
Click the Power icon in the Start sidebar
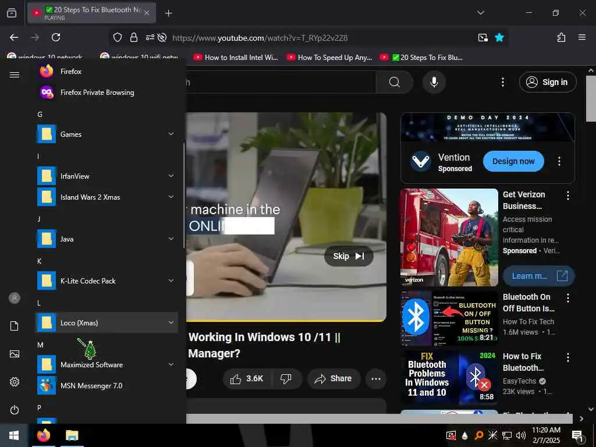pyautogui.click(x=15, y=410)
